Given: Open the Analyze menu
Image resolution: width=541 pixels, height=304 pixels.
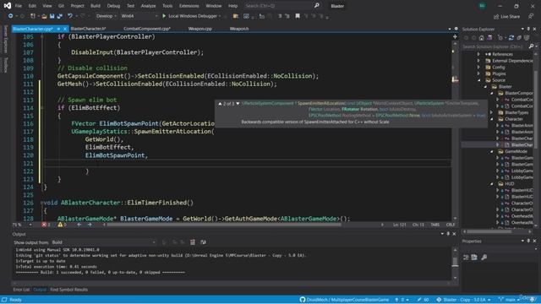Looking at the screenshot, I should pos(149,6).
